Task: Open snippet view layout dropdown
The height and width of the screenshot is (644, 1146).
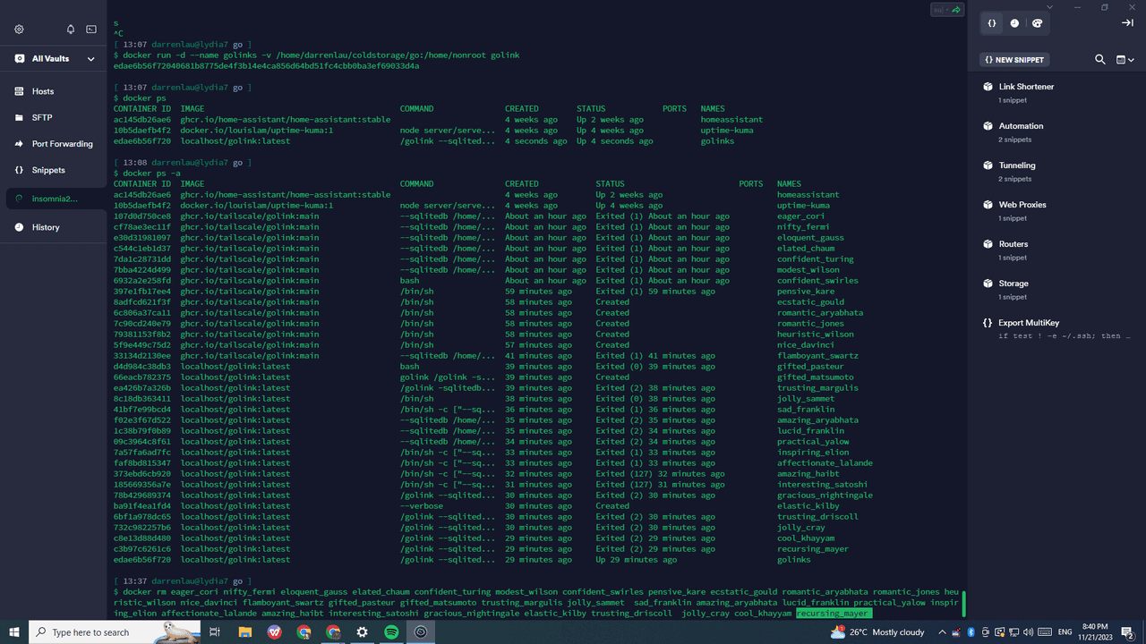Action: click(x=1125, y=60)
